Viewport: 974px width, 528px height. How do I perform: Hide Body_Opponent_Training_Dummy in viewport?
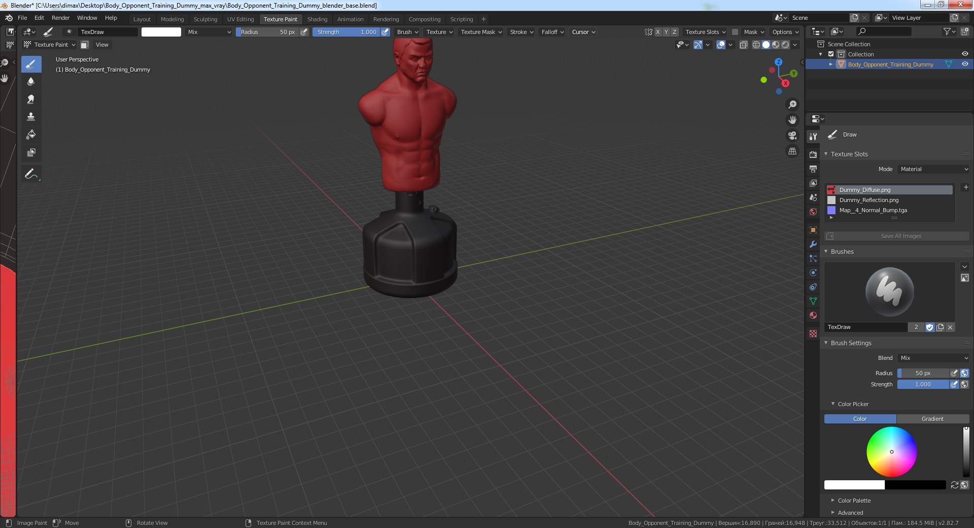tap(965, 64)
